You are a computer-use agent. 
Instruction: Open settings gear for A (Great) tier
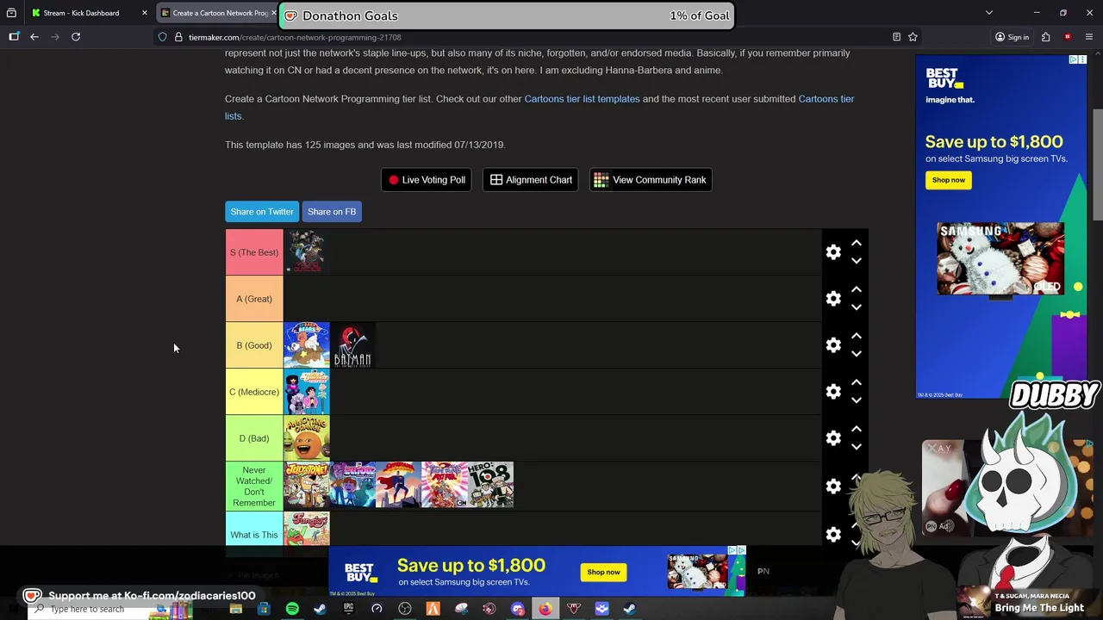click(833, 299)
